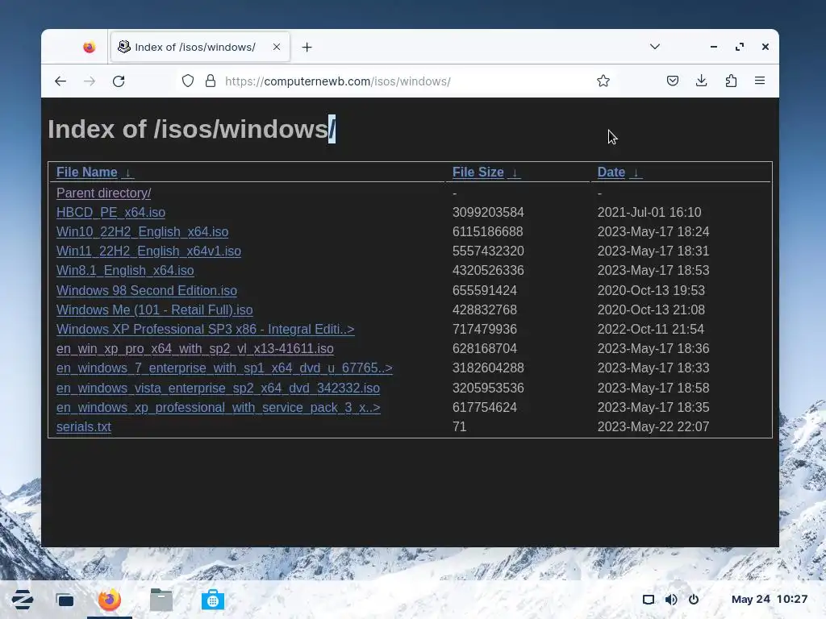Open a new tab with plus button
Screen dimensions: 826x619
click(307, 48)
